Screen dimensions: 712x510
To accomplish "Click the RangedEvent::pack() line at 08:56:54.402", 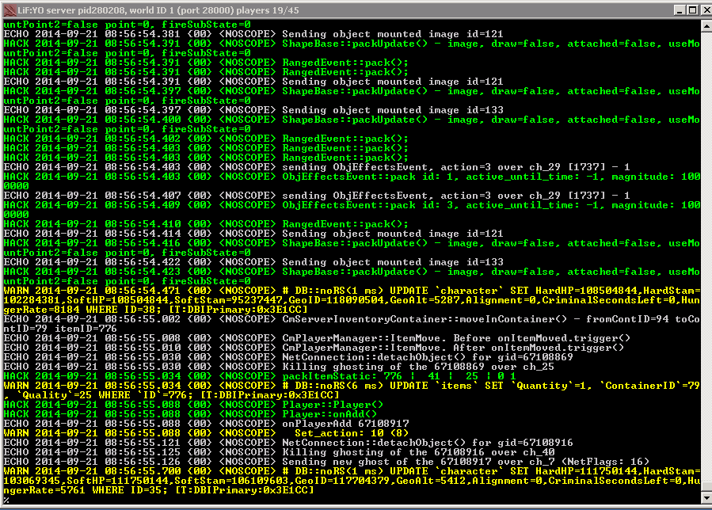I will point(206,139).
